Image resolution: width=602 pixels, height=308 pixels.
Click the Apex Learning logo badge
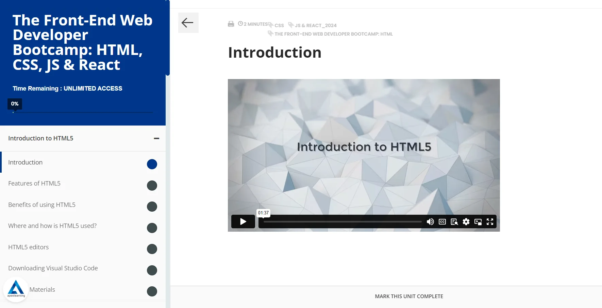pos(16,289)
